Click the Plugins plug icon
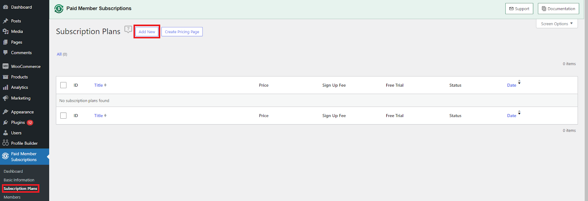The height and width of the screenshot is (201, 588). pyautogui.click(x=6, y=122)
